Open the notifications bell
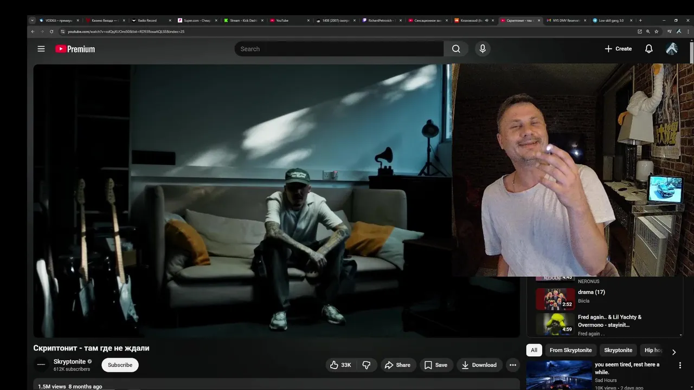 (x=648, y=49)
